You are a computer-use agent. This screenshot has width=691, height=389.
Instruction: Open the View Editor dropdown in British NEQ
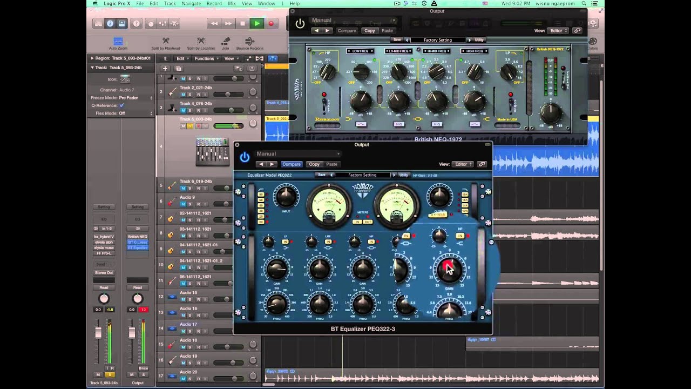[x=558, y=31]
